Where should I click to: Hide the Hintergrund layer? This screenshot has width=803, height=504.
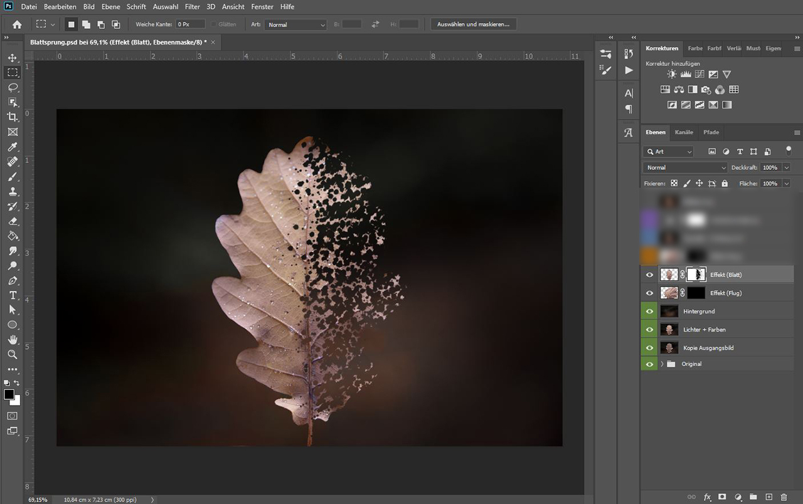649,311
